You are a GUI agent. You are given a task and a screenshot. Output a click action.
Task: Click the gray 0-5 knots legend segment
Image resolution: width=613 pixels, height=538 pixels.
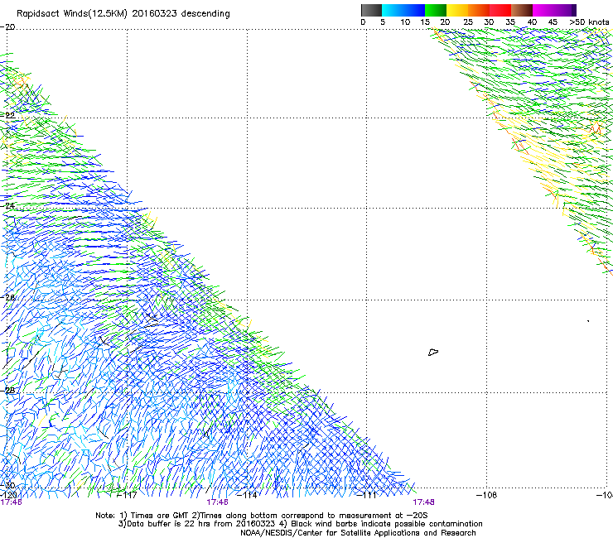coord(371,10)
